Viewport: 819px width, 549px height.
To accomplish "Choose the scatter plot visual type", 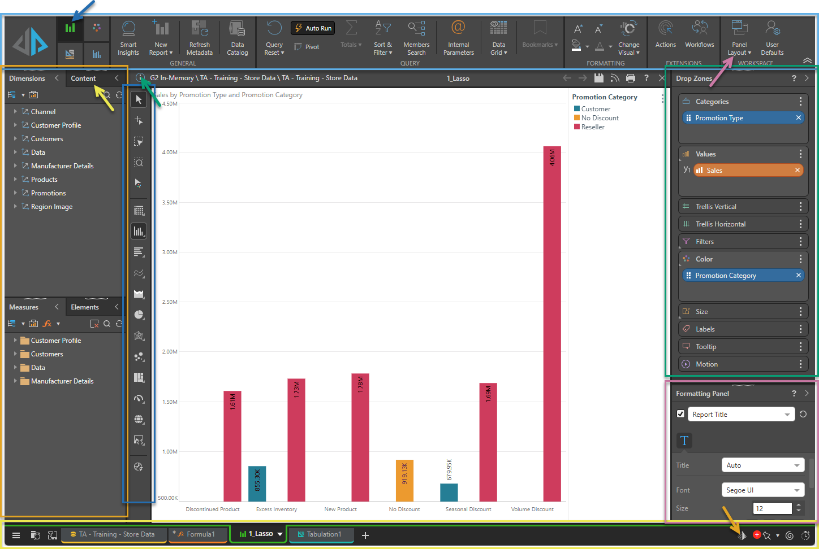I will 139,356.
